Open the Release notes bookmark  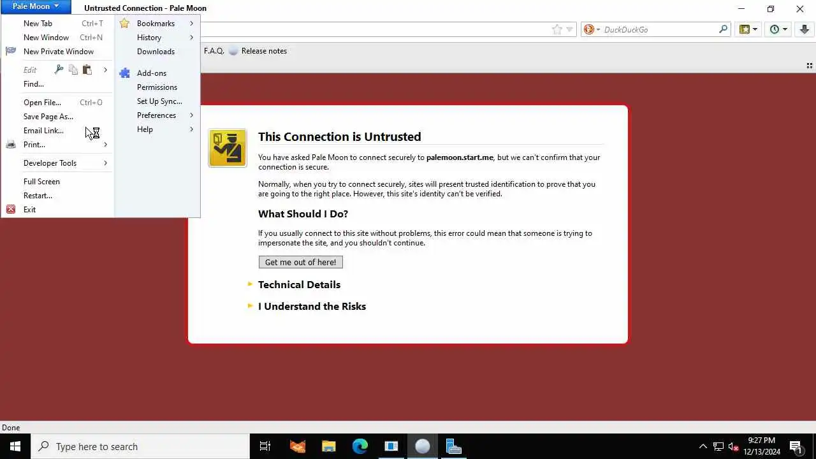tap(258, 51)
